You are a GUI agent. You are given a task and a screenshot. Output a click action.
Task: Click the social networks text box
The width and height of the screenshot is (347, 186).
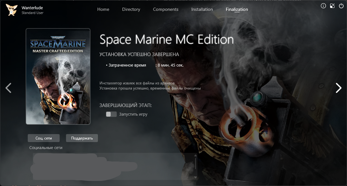click(x=112, y=166)
